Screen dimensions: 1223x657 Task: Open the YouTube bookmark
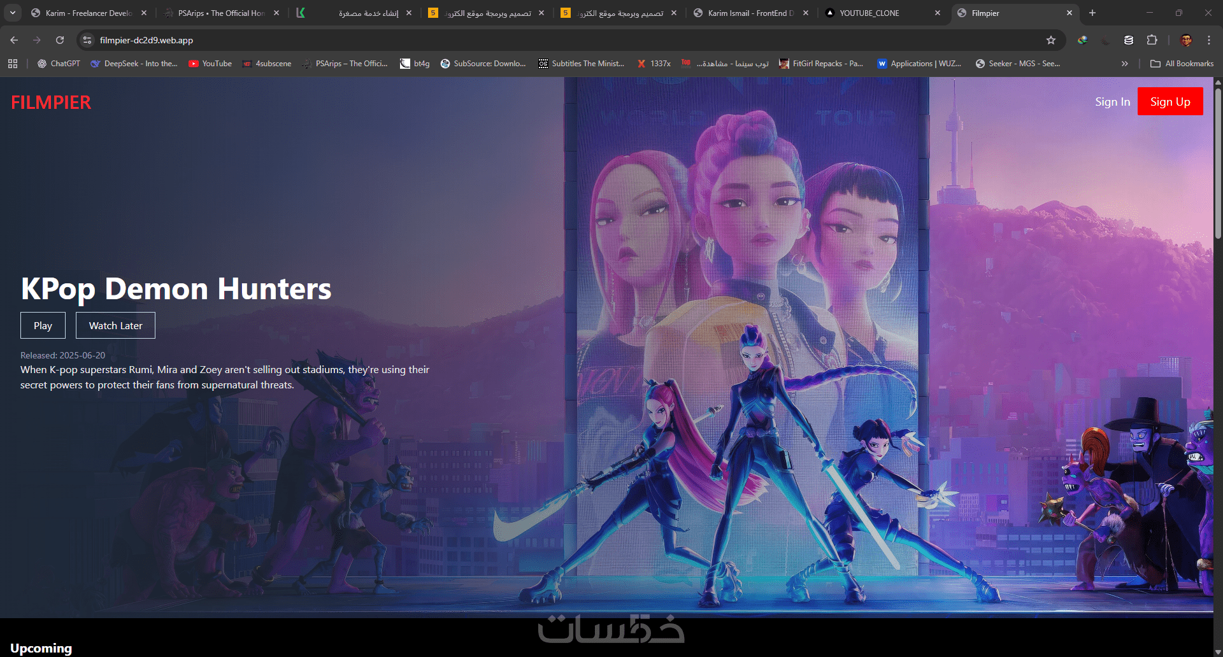click(210, 64)
